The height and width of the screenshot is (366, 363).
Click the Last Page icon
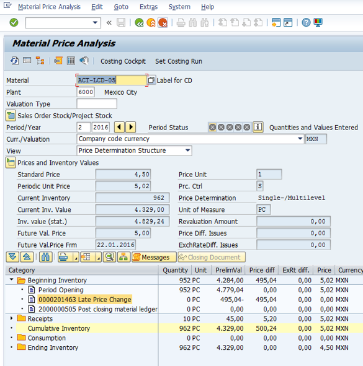pos(258,23)
